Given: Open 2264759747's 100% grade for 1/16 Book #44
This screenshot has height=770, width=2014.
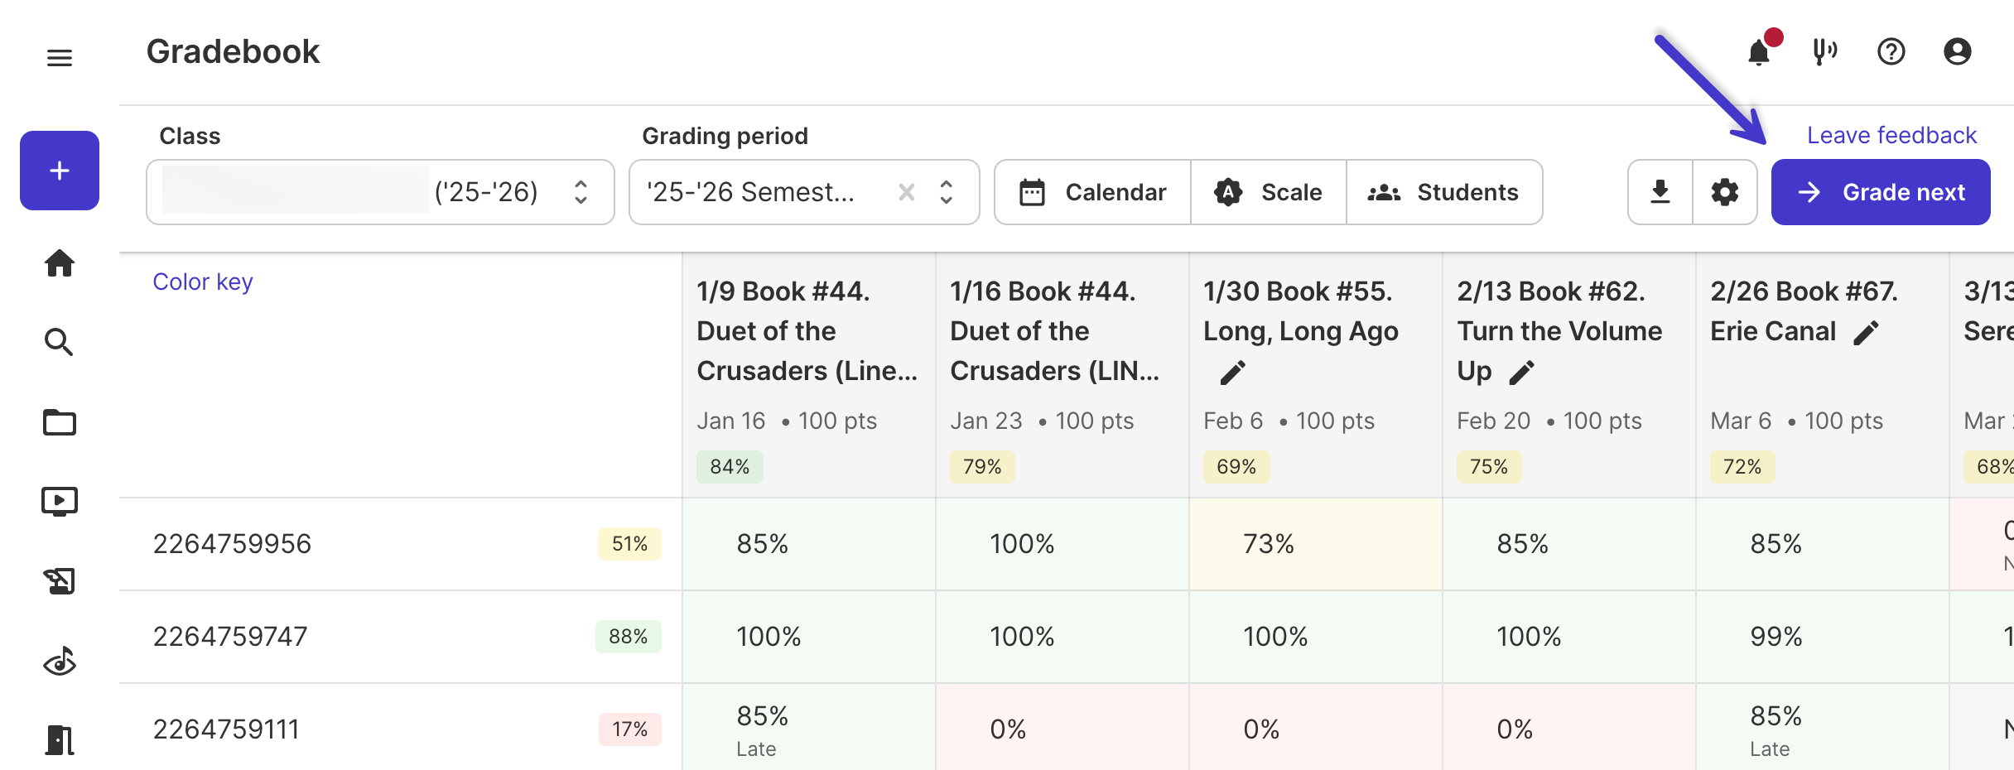Looking at the screenshot, I should point(1062,637).
